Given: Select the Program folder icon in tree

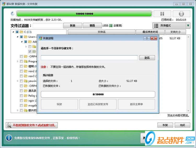Looking at the screenshot, I should 26,61.
